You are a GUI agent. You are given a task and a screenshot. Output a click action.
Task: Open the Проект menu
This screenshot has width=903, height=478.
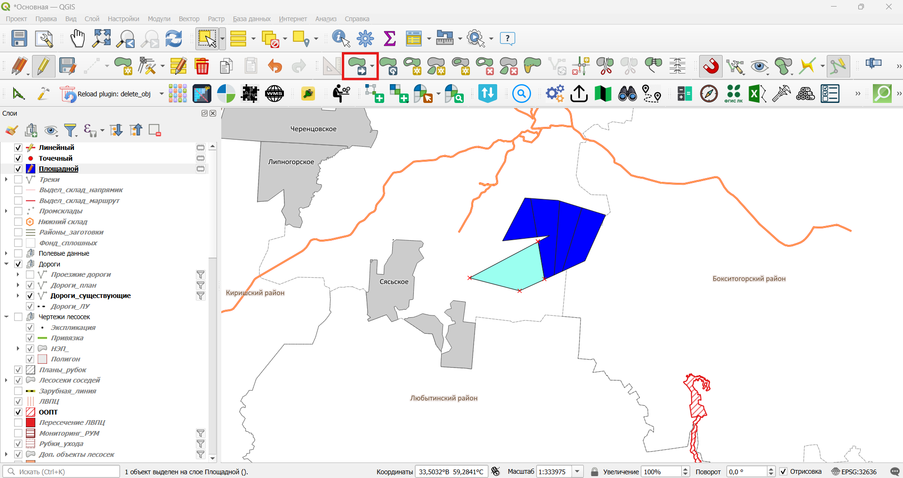[x=16, y=19]
